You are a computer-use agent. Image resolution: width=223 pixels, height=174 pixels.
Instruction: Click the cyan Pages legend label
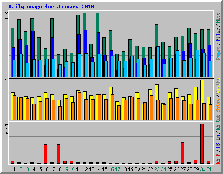(218, 53)
